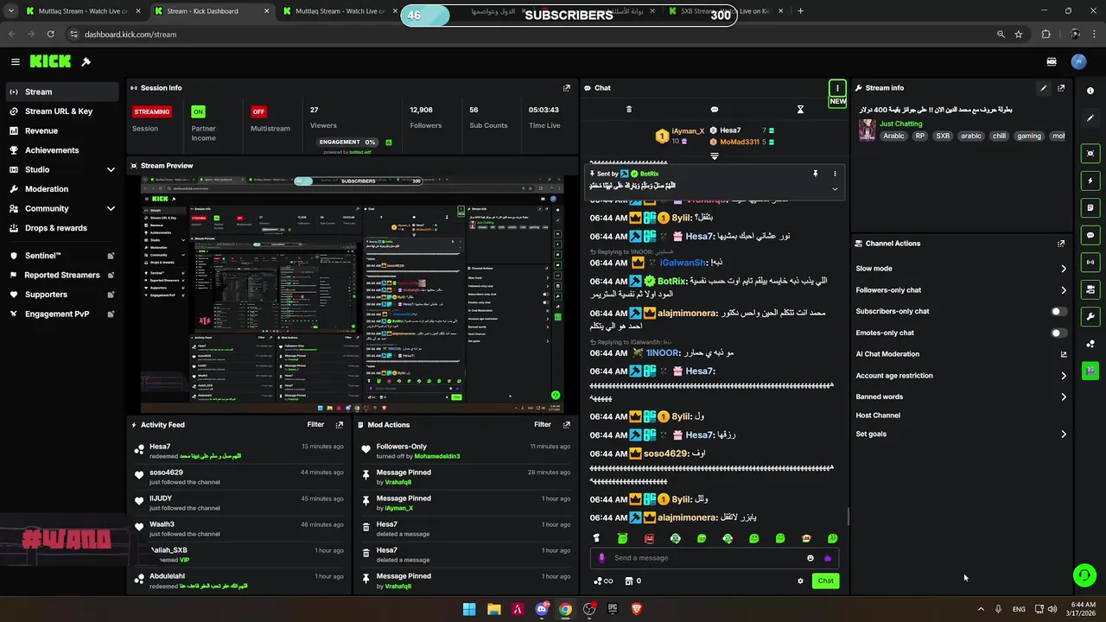Screen dimensions: 1106x622
Task: Open Activity Feed Filter
Action: (315, 425)
